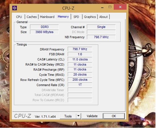The image size is (156, 128).
Task: Click the 3980 MBytes size field
Action: coord(45,32)
